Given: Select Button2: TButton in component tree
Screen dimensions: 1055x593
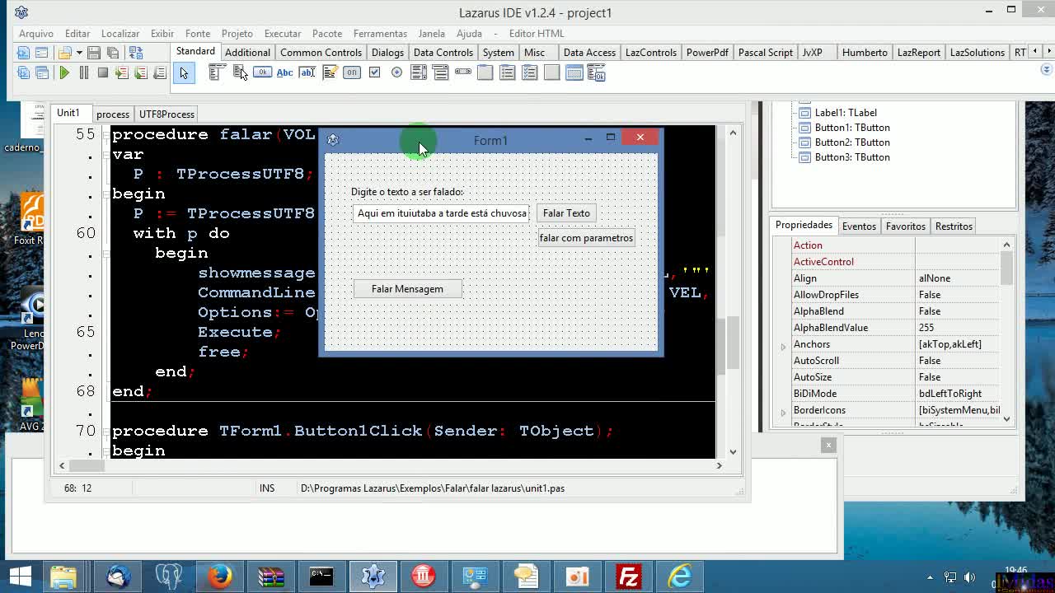Looking at the screenshot, I should (x=852, y=142).
